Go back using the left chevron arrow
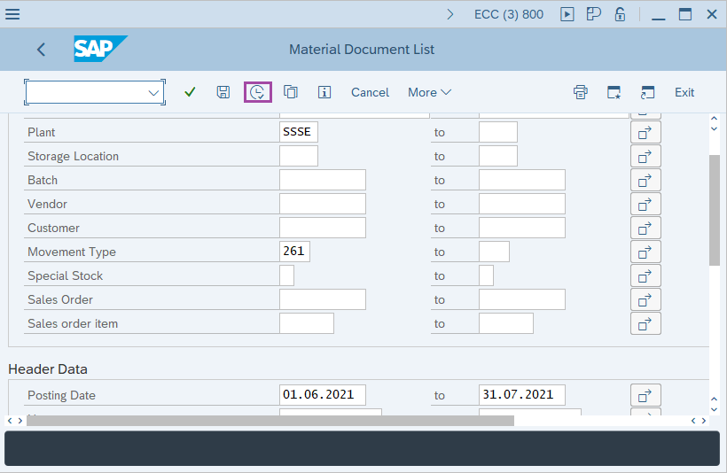The width and height of the screenshot is (727, 473). coord(42,49)
